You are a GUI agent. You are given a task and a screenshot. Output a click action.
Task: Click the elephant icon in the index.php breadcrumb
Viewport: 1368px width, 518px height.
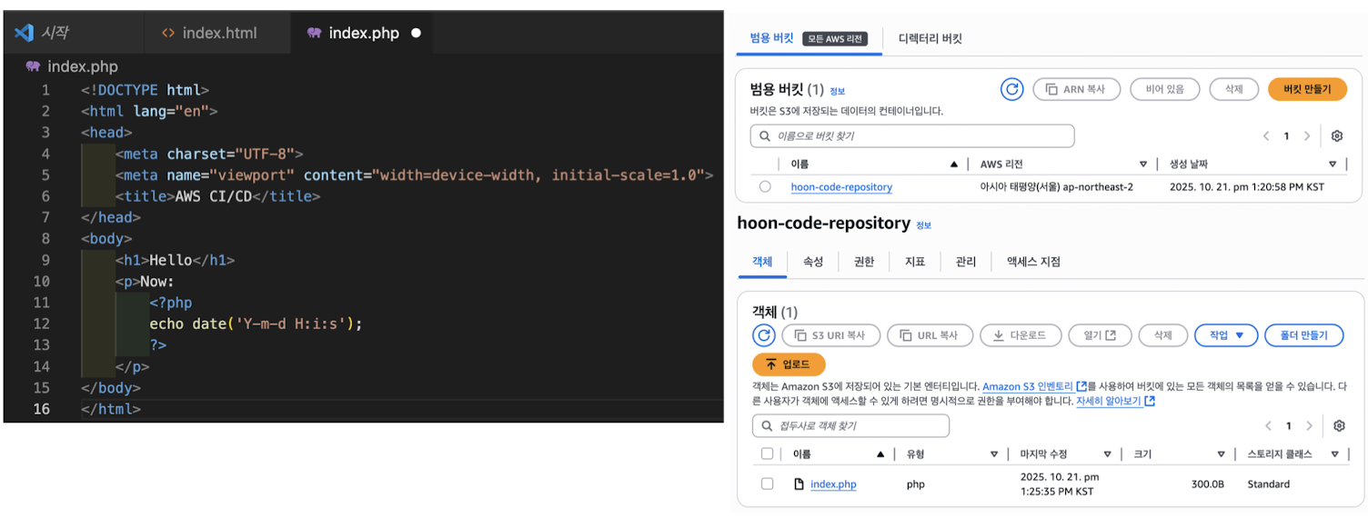33,66
